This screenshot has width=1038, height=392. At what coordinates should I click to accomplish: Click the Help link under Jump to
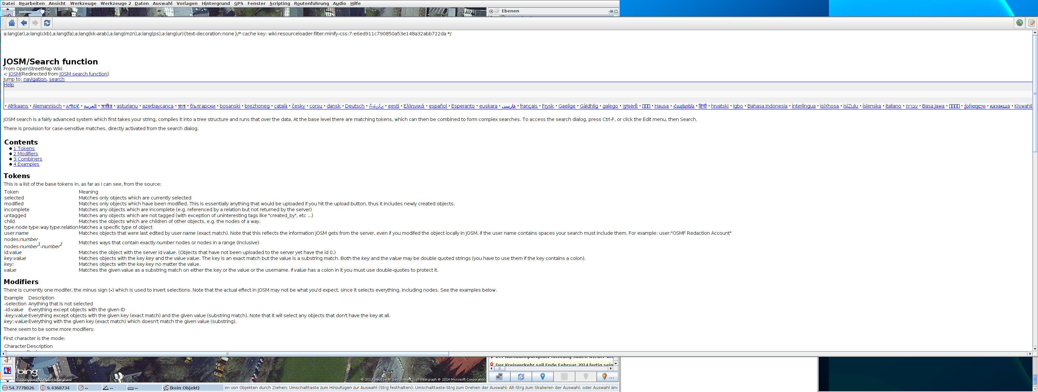coord(9,85)
